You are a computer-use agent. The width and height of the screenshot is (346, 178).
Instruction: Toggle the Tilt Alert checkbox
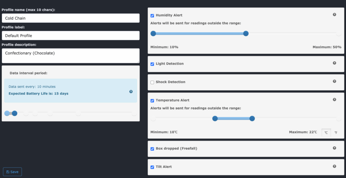point(152,167)
